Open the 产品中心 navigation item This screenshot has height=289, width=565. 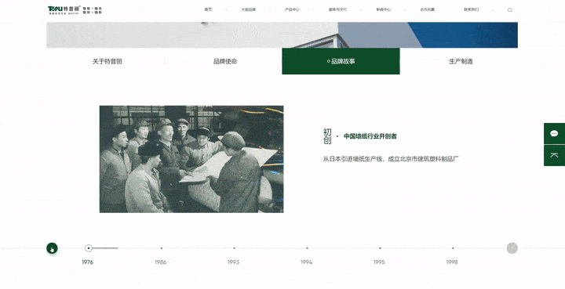pos(292,9)
